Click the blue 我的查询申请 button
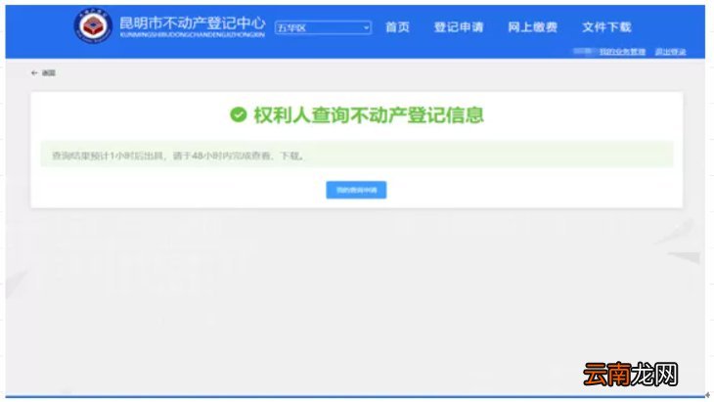Image resolution: width=714 pixels, height=402 pixels. click(x=356, y=190)
